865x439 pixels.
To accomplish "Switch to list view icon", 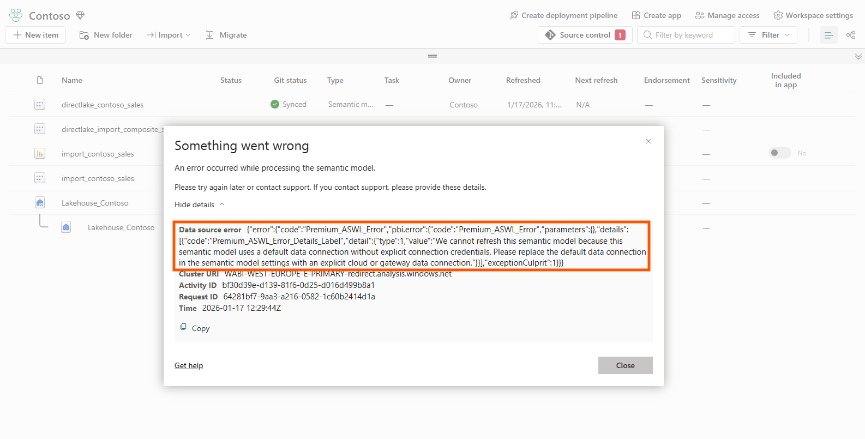I will [x=829, y=35].
